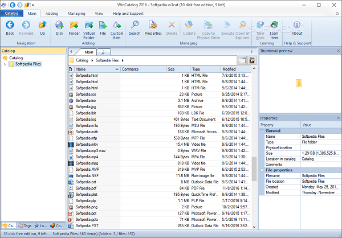Select Softpedia Files in catalog tree
This screenshot has height=238, width=342.
28,64
